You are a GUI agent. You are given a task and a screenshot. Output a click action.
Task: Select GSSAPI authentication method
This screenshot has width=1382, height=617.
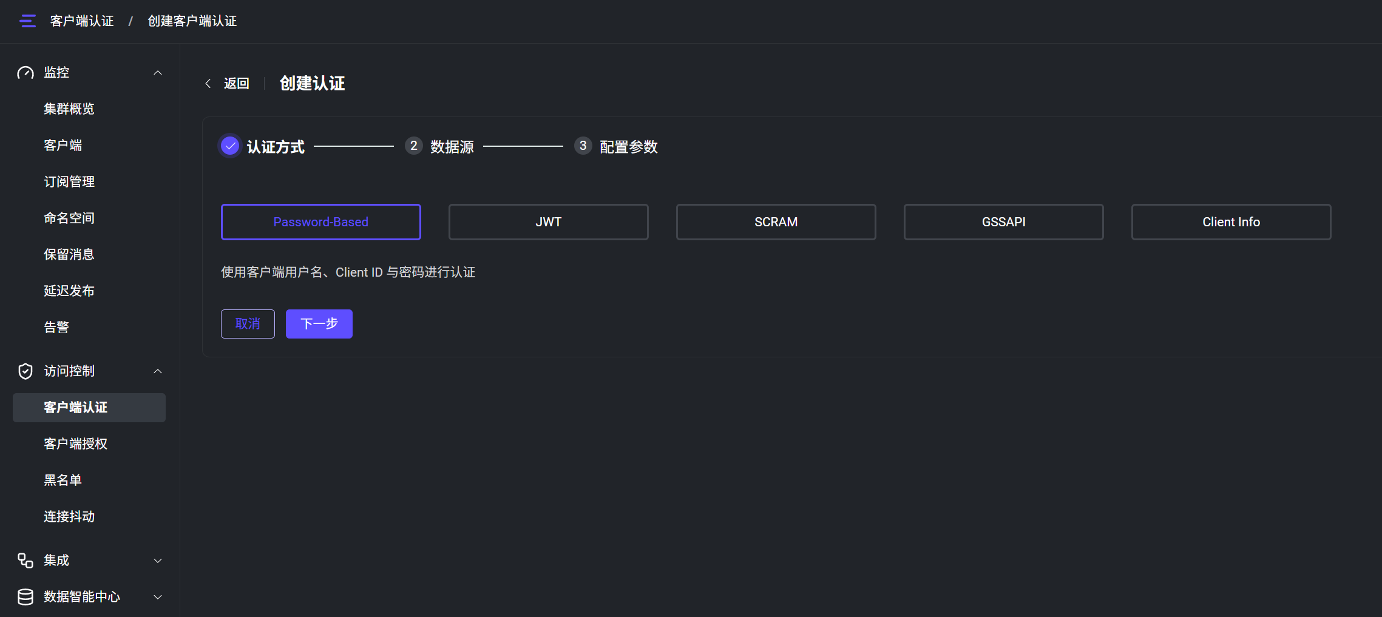(1004, 222)
